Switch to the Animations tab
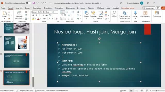 point(59,8)
